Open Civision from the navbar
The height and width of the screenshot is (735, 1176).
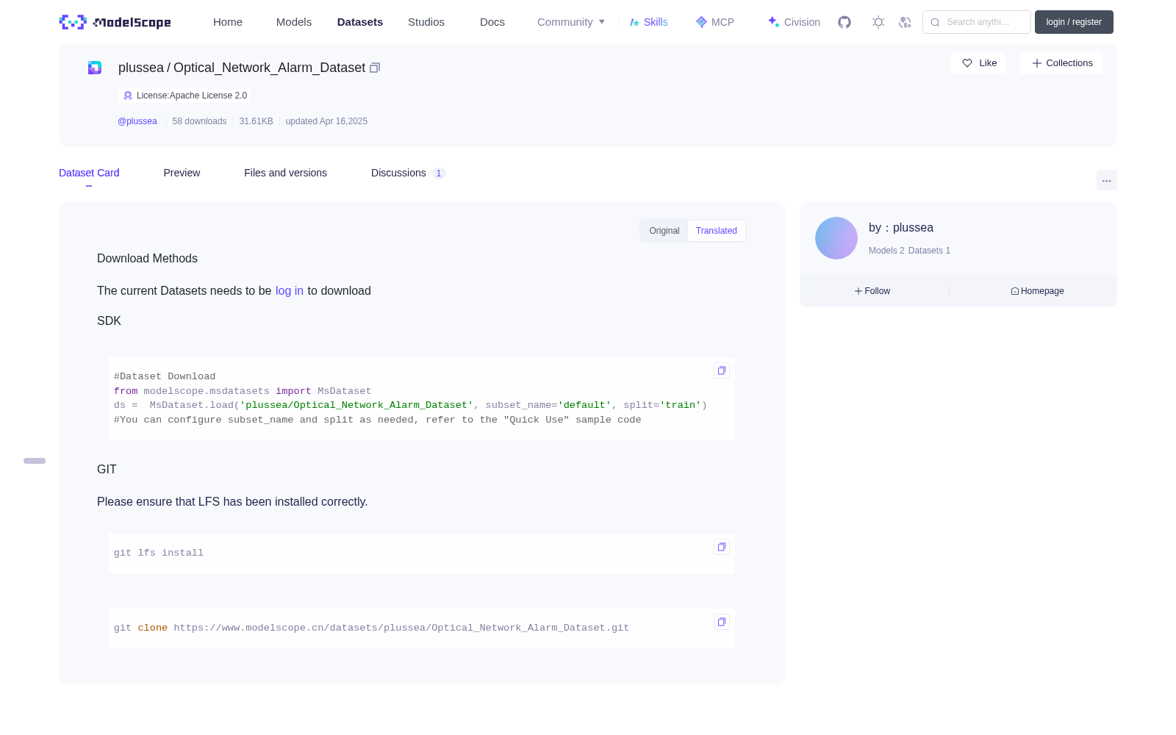coord(794,22)
